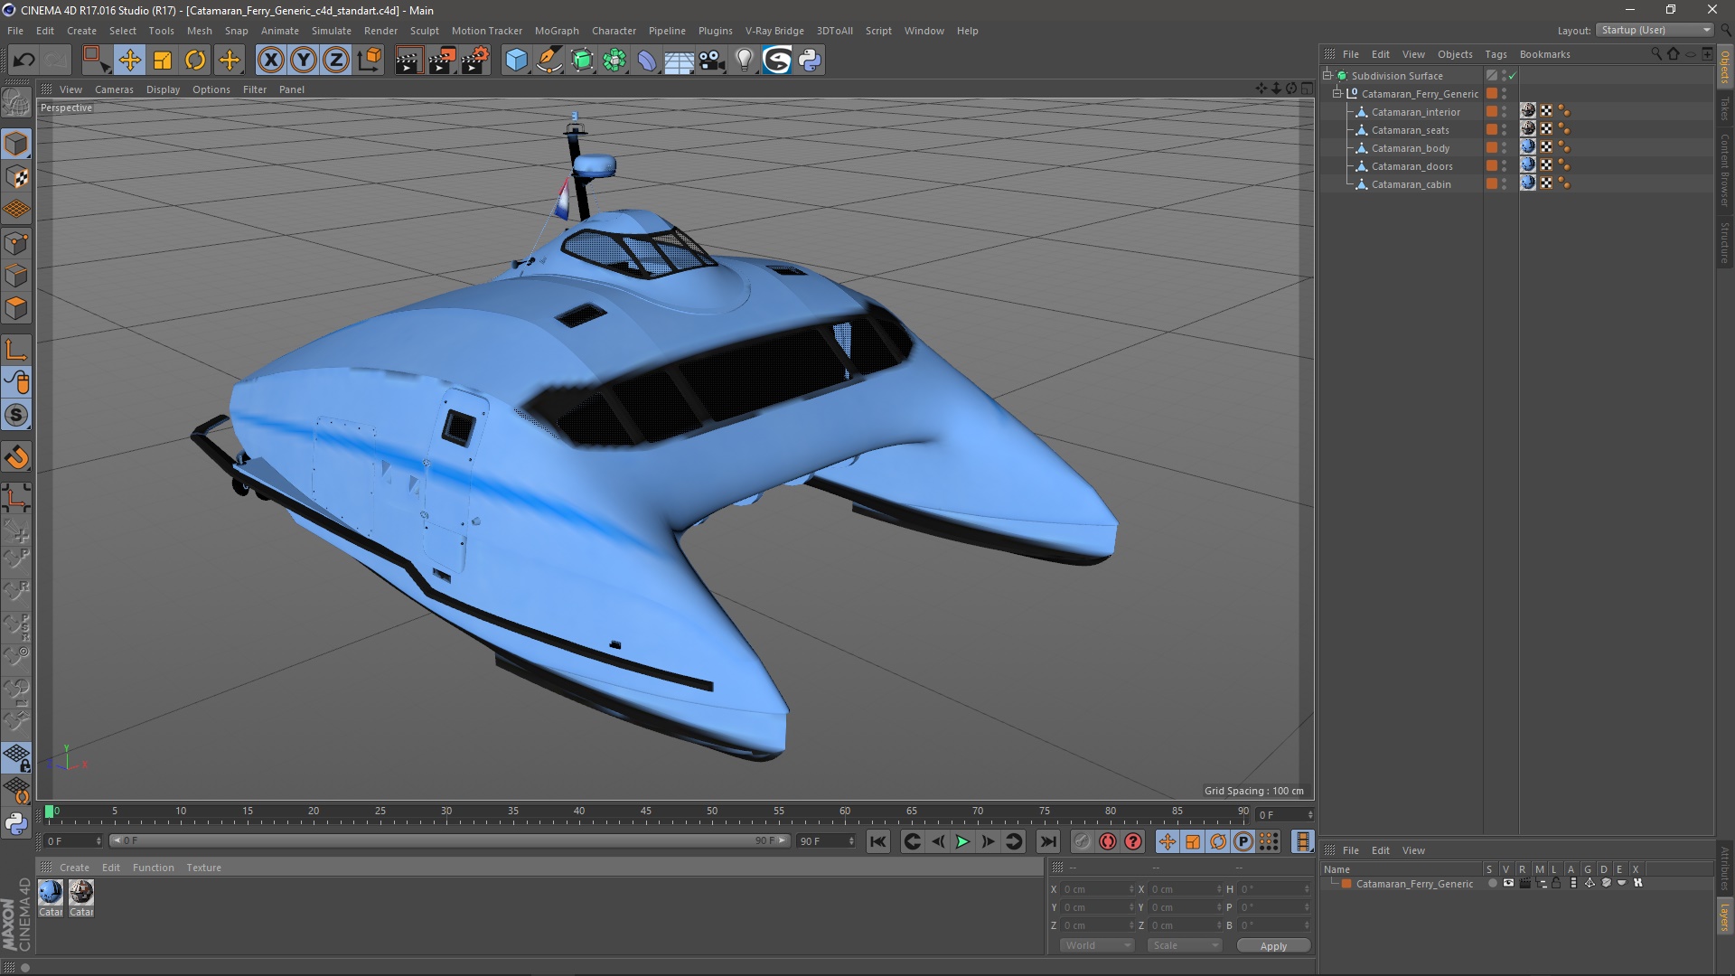1735x976 pixels.
Task: Click Render View clapperboard icon
Action: coord(408,61)
